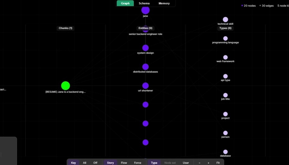The width and height of the screenshot is (289, 165).
Task: Open the Schema tab
Action: [x=144, y=3]
